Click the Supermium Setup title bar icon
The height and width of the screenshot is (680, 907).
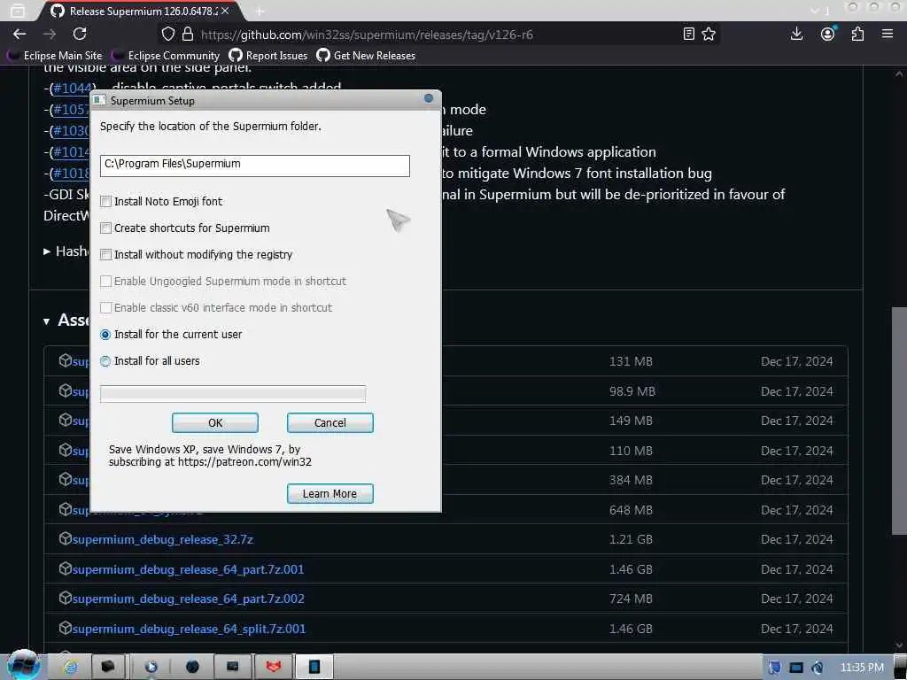pos(99,100)
